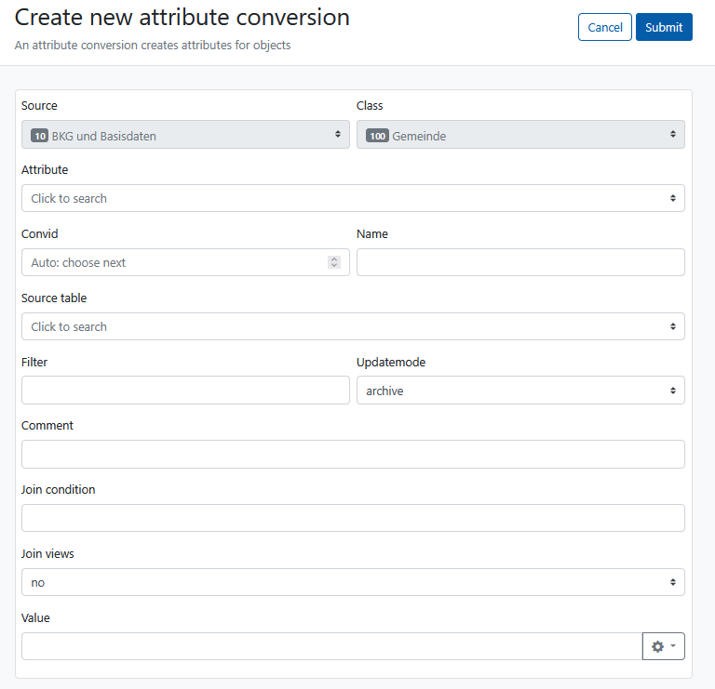Open the Class dropdown showing Gemeinde
Viewport: 715px width, 689px height.
coord(520,134)
